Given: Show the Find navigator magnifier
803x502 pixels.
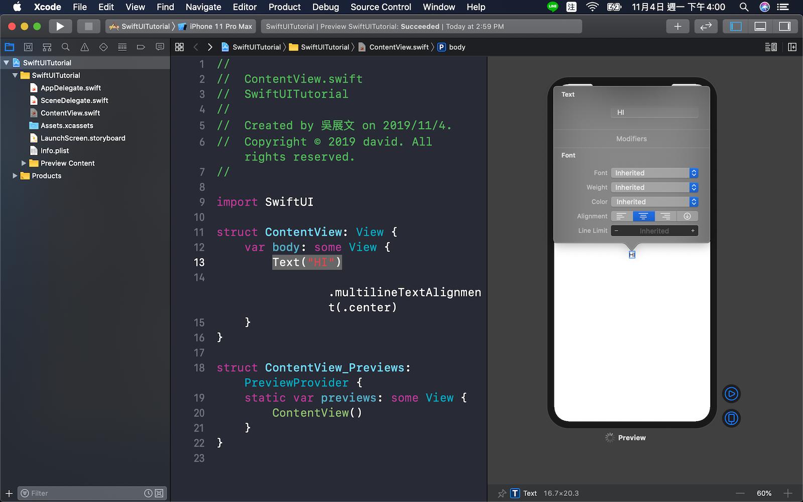Looking at the screenshot, I should point(66,47).
